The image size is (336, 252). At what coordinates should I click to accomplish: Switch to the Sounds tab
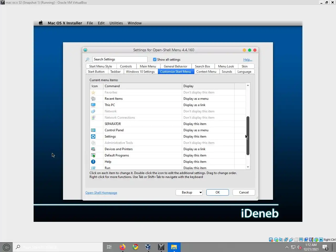227,72
